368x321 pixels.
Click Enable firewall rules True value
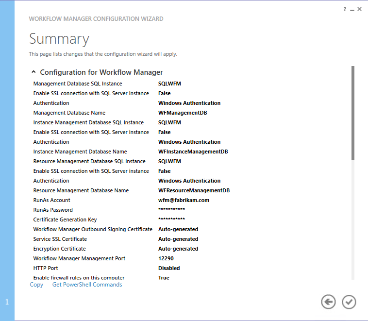164,278
